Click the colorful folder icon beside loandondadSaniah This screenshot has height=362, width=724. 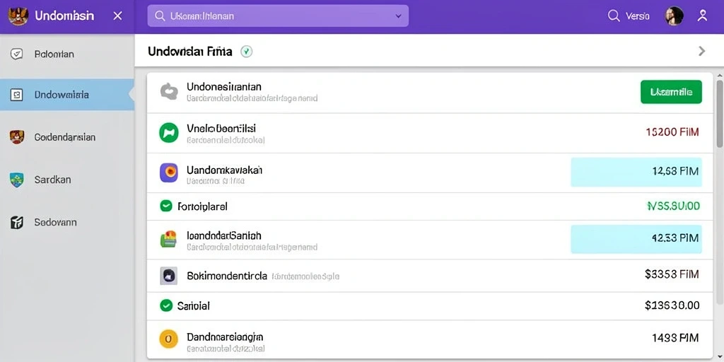[168, 238]
